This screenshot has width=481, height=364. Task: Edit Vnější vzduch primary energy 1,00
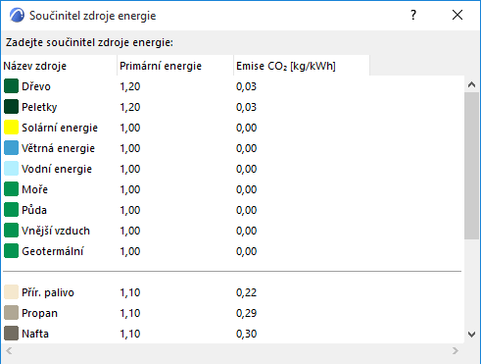[x=130, y=231]
